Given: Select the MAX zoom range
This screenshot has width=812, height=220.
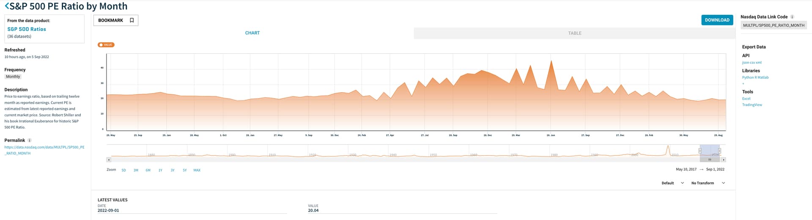Looking at the screenshot, I should 197,170.
